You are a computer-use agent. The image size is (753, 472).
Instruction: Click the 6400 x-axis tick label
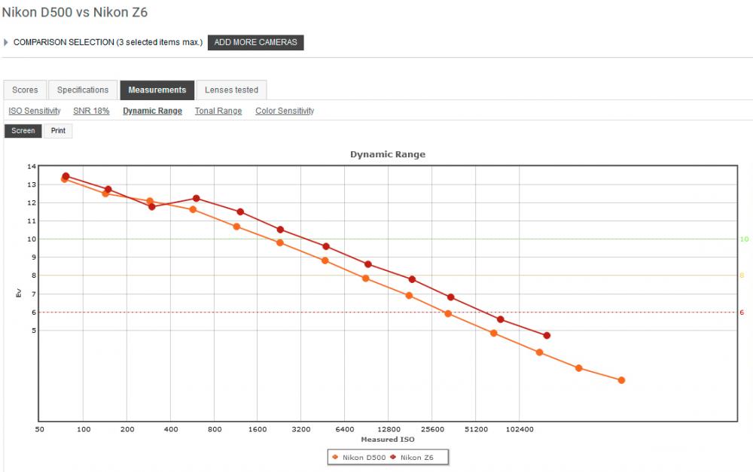click(x=345, y=429)
